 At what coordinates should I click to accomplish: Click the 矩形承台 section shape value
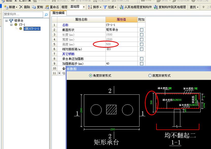121,30
